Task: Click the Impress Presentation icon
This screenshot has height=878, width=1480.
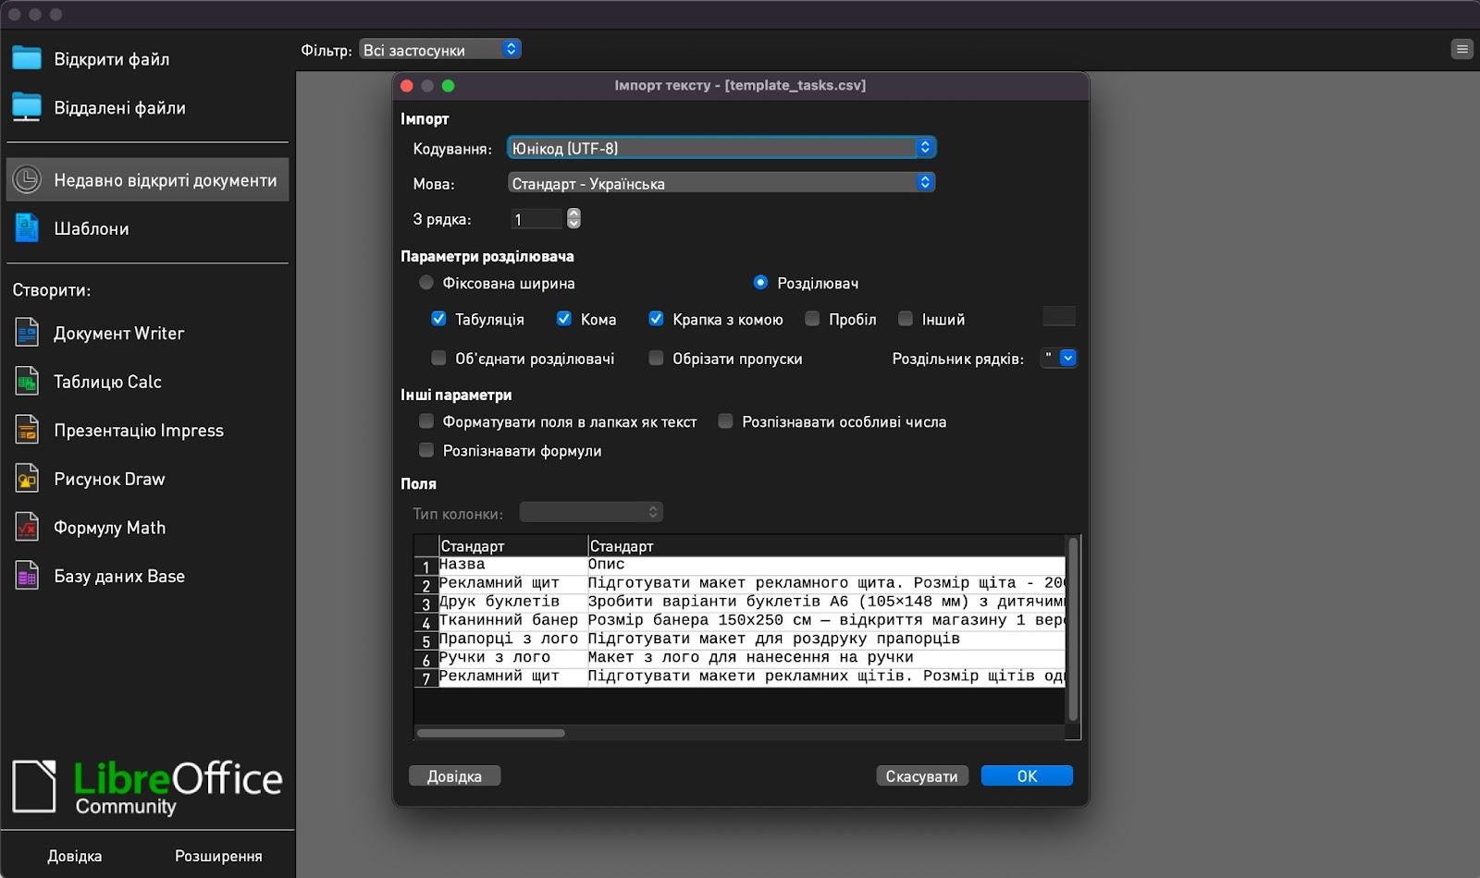Action: (x=27, y=430)
